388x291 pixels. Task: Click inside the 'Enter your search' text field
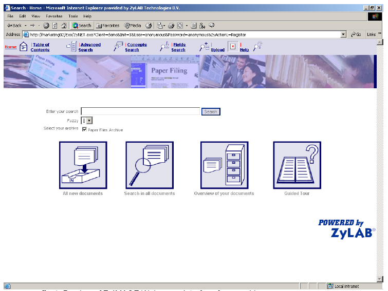pyautogui.click(x=140, y=111)
